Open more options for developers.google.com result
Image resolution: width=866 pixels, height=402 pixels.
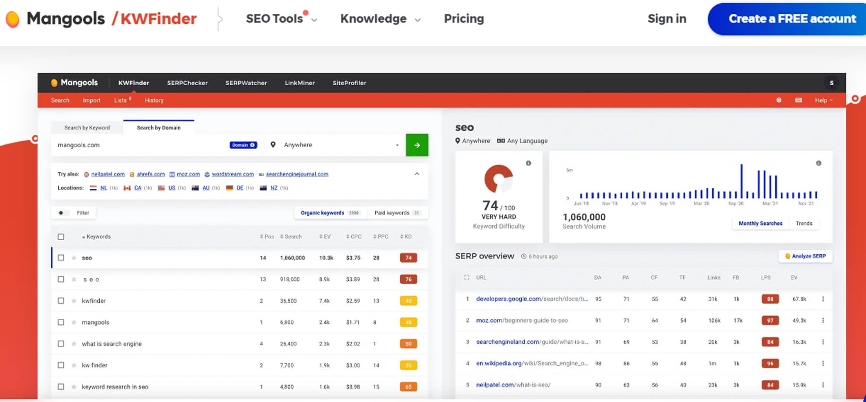point(823,299)
